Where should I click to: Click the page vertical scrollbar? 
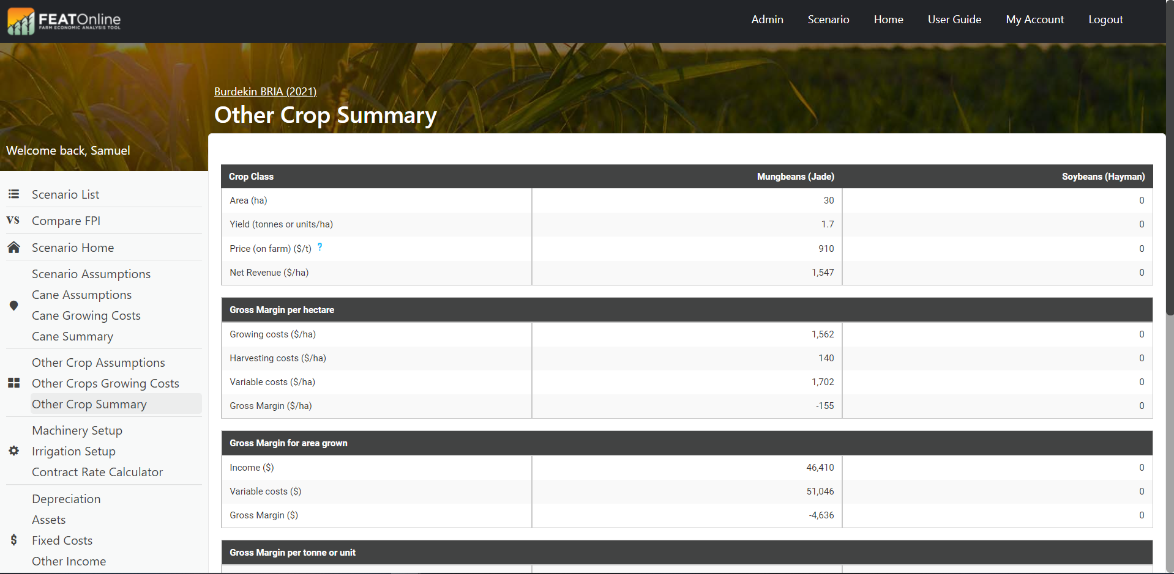pos(1170,183)
